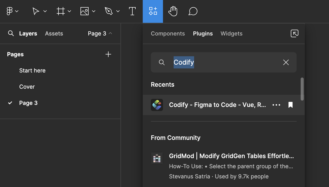This screenshot has height=187, width=329.
Task: Click the Codify plugin search field
Action: (224, 62)
